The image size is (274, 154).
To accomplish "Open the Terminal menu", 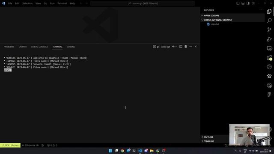I will point(62,3).
